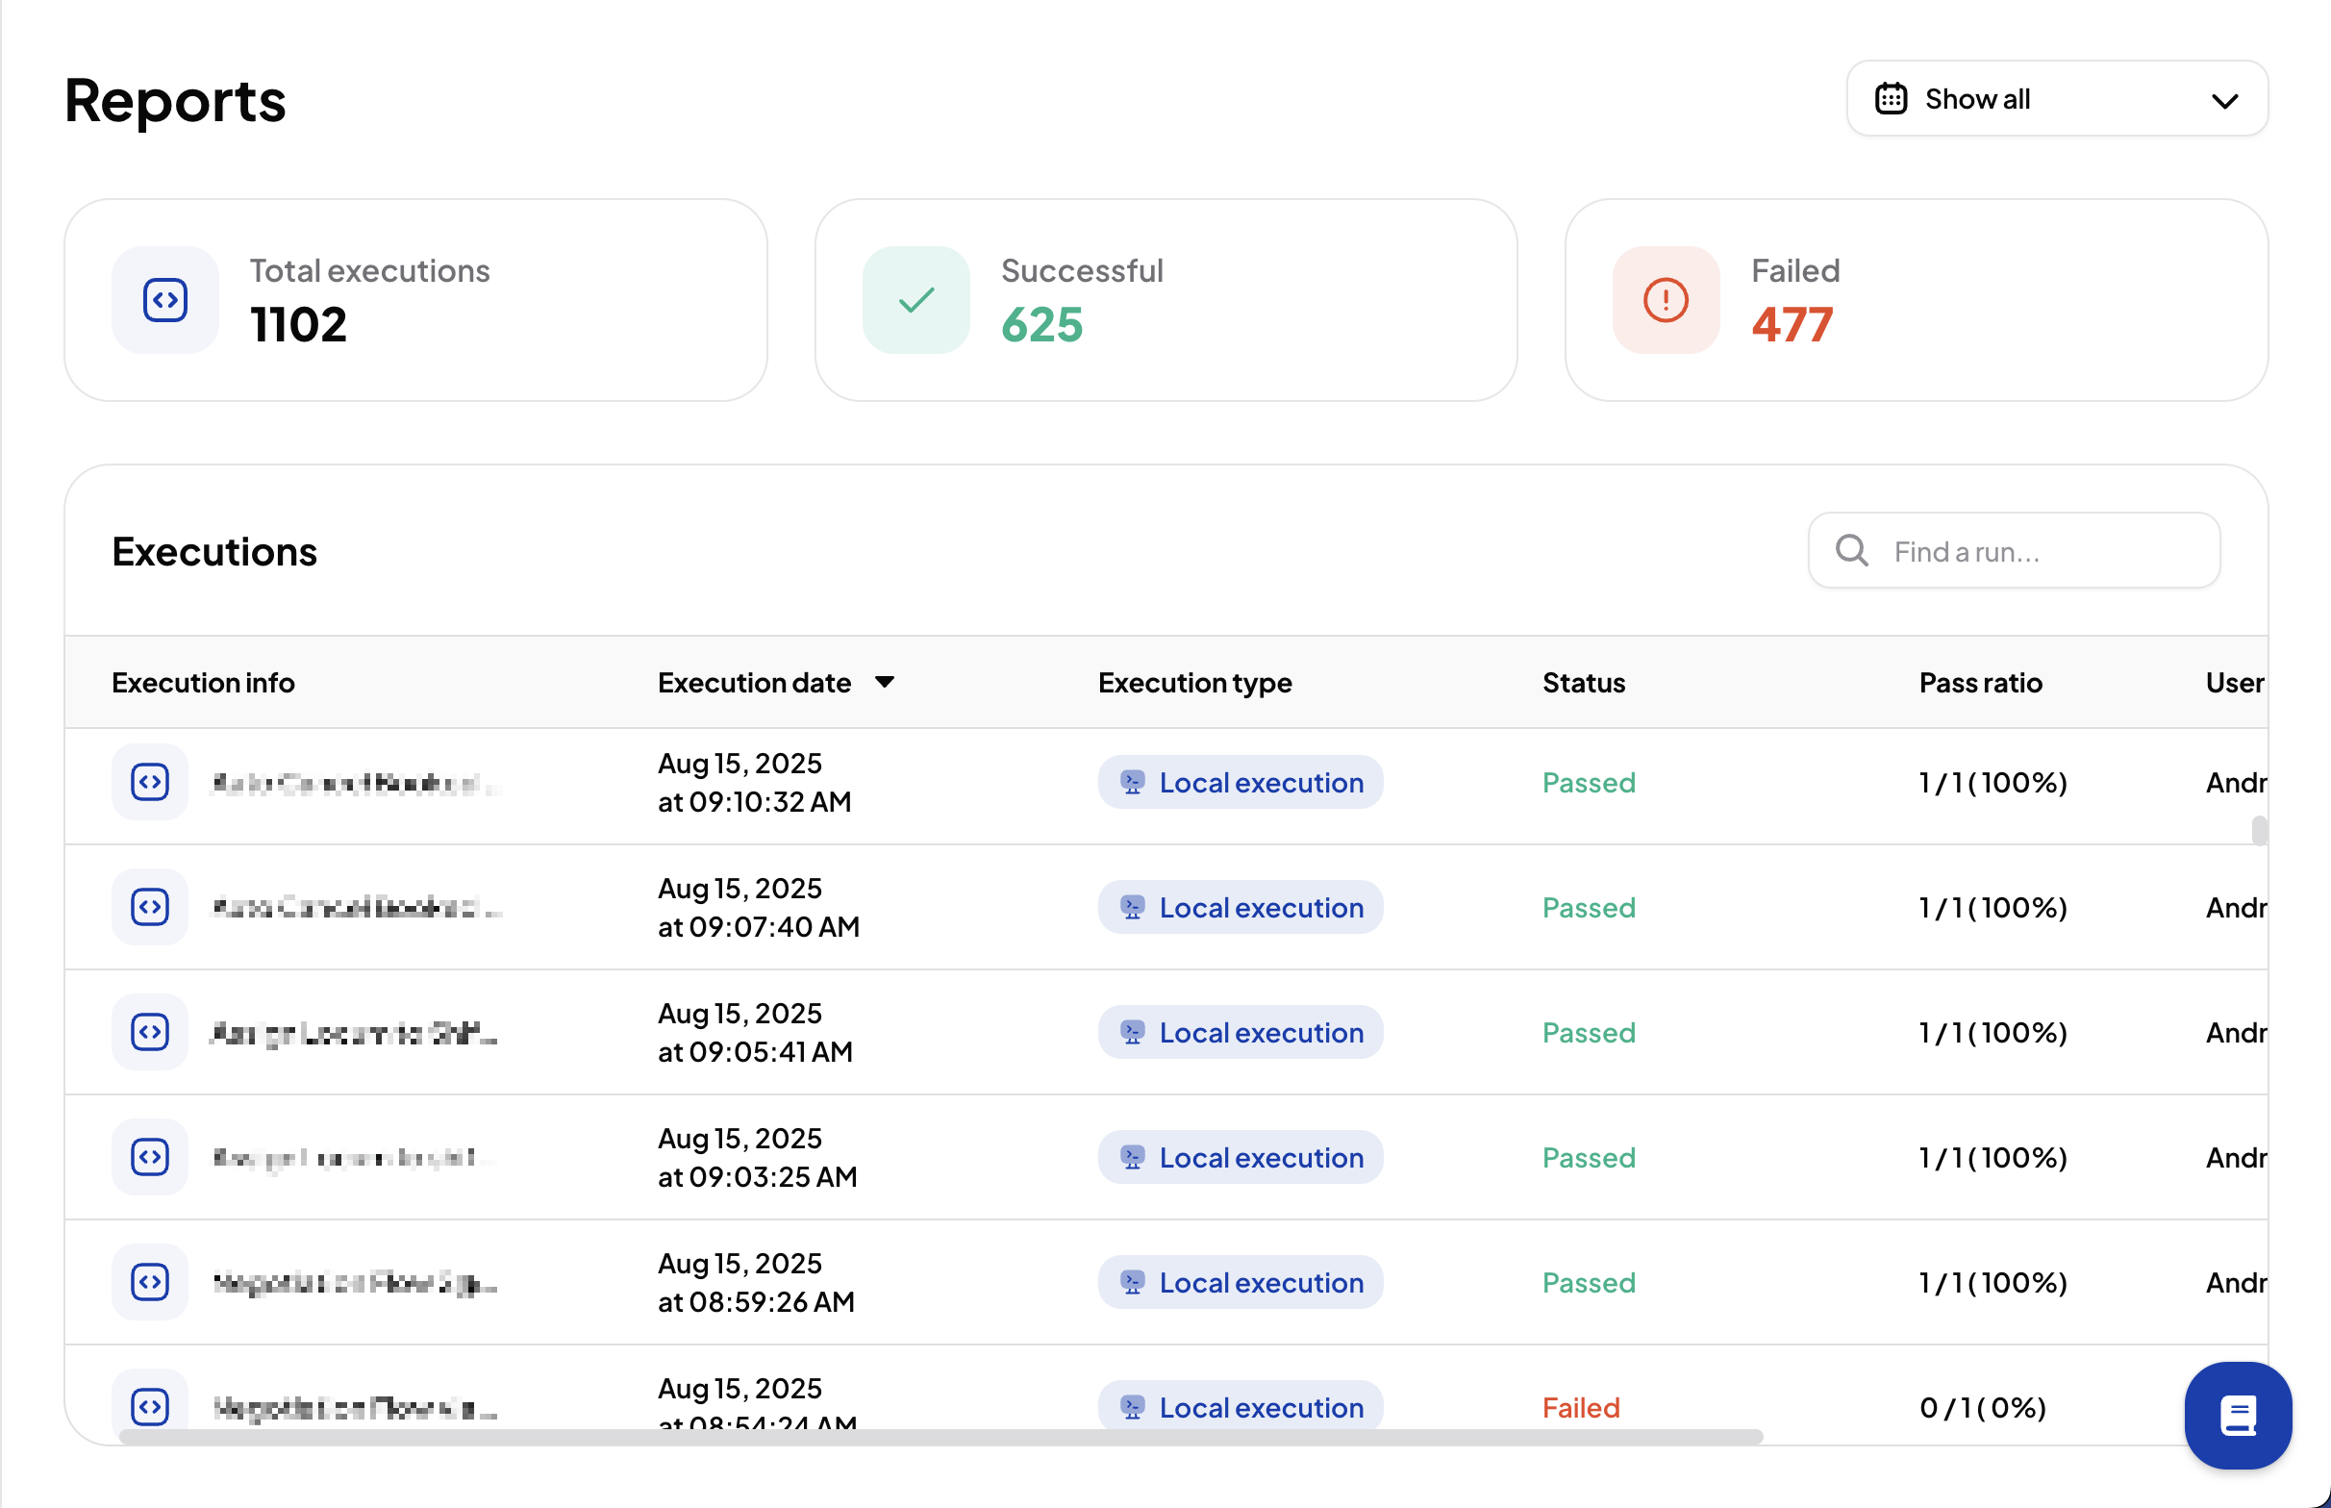
Task: Click the Successful checkmark icon
Action: 915,300
